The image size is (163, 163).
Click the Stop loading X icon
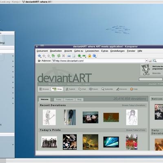64,56
